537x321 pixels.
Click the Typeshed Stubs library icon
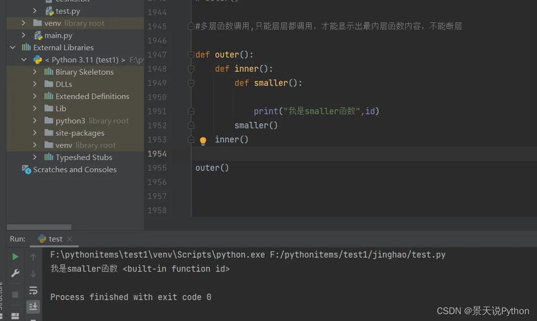tap(49, 157)
